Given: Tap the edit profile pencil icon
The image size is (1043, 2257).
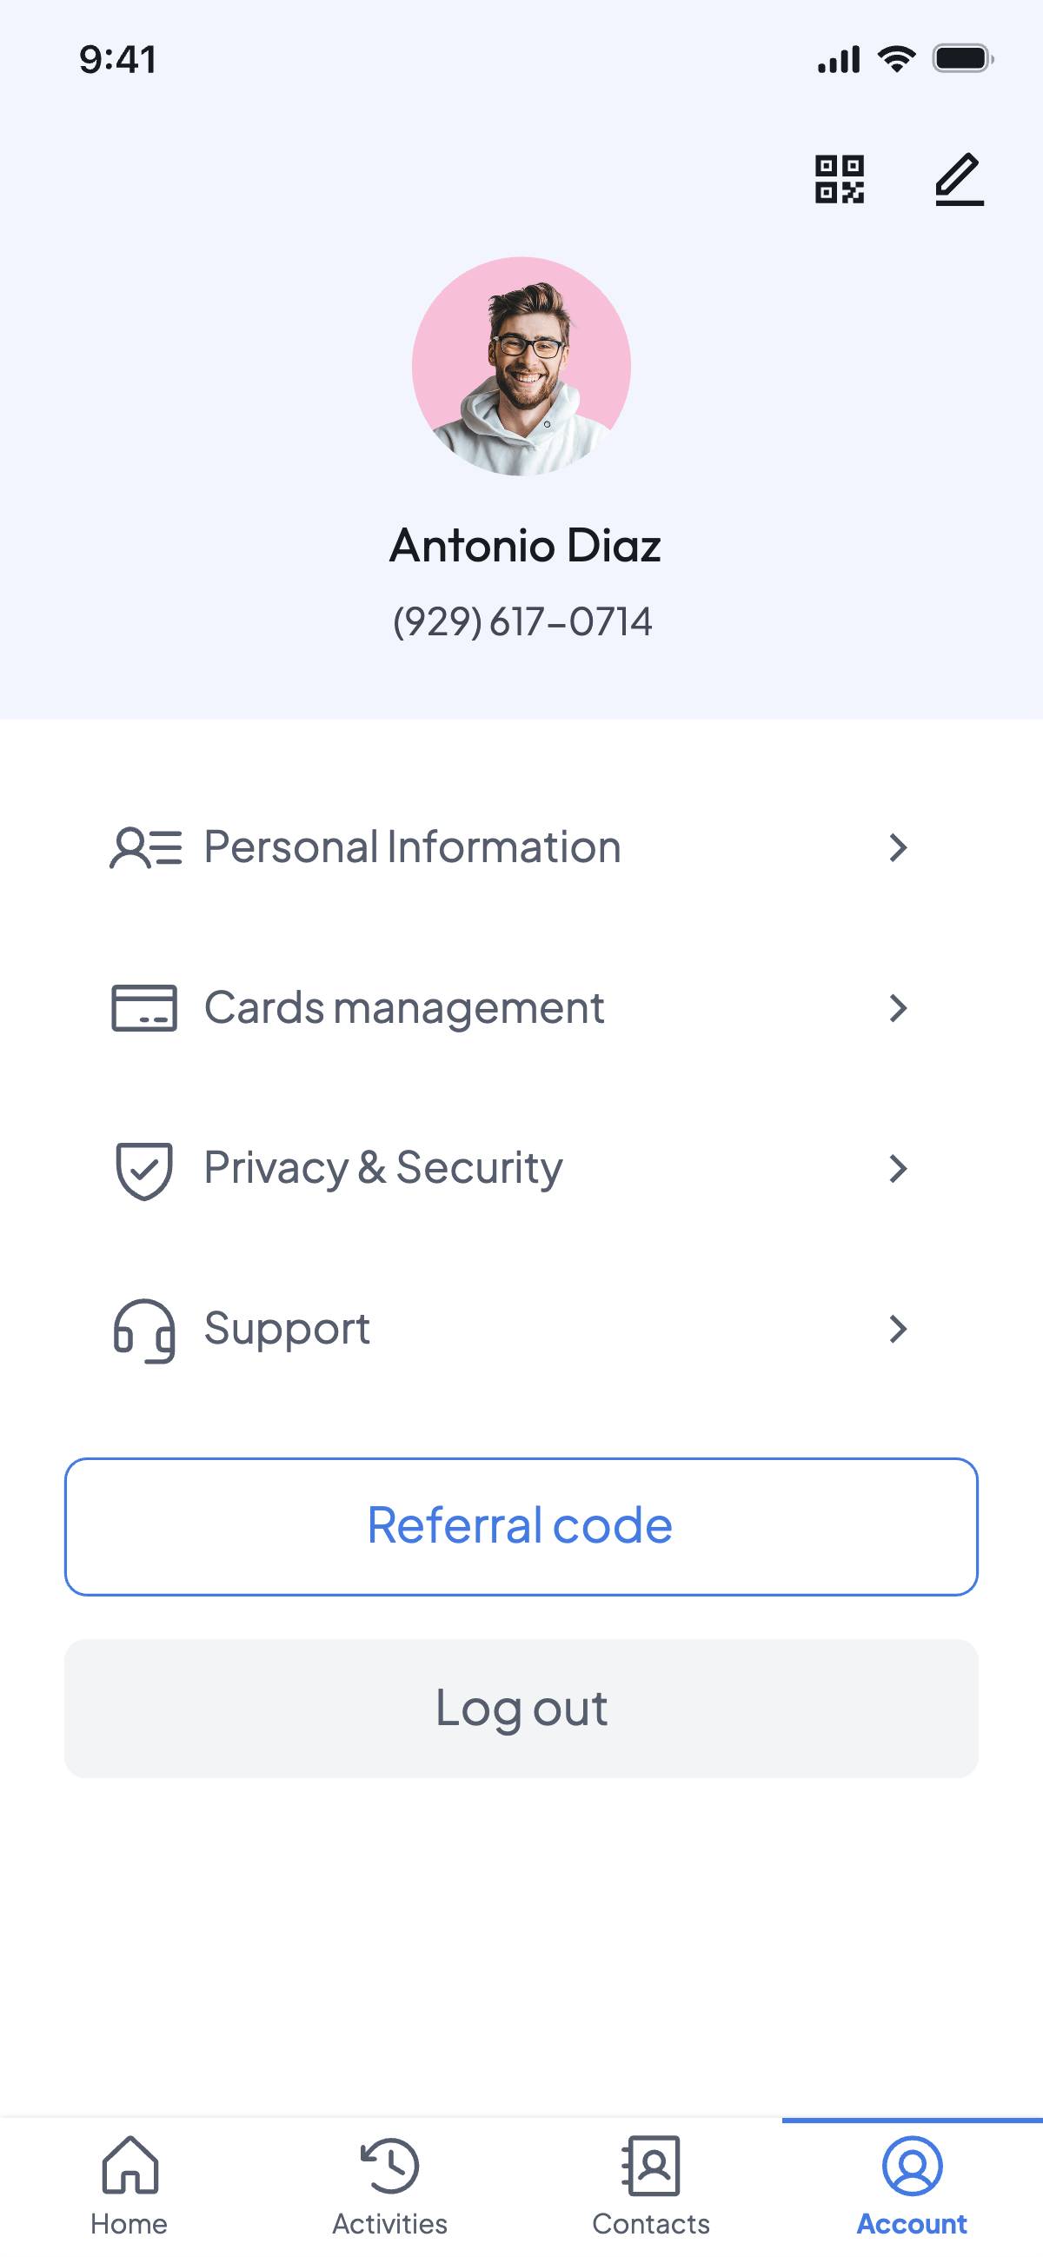Looking at the screenshot, I should click(959, 180).
